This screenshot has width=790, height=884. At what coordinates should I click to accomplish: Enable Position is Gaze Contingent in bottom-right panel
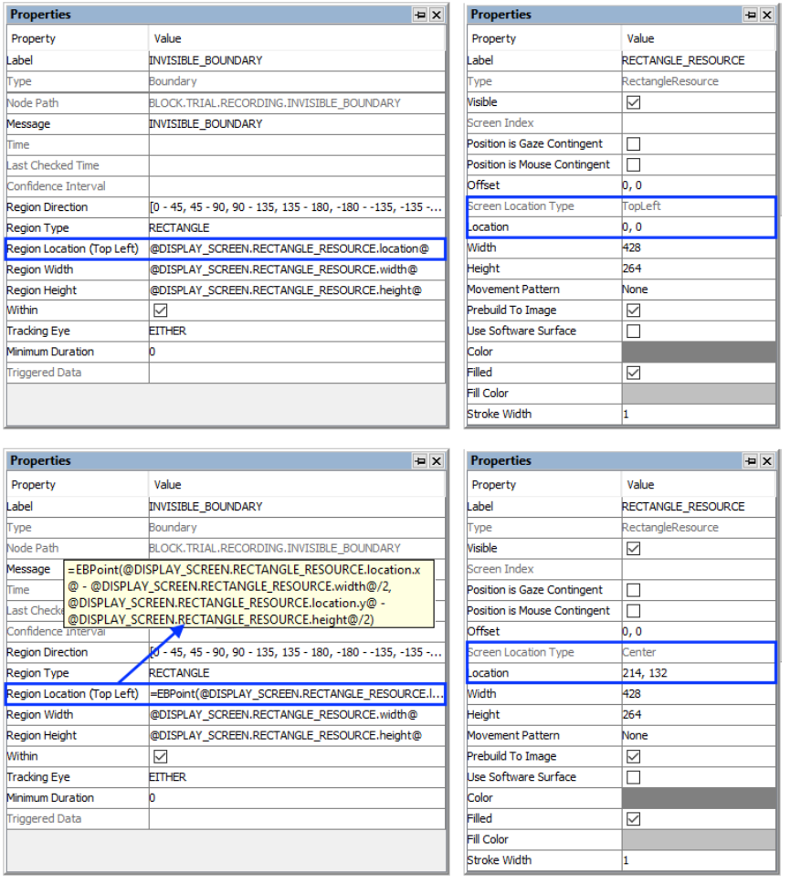[x=633, y=590]
